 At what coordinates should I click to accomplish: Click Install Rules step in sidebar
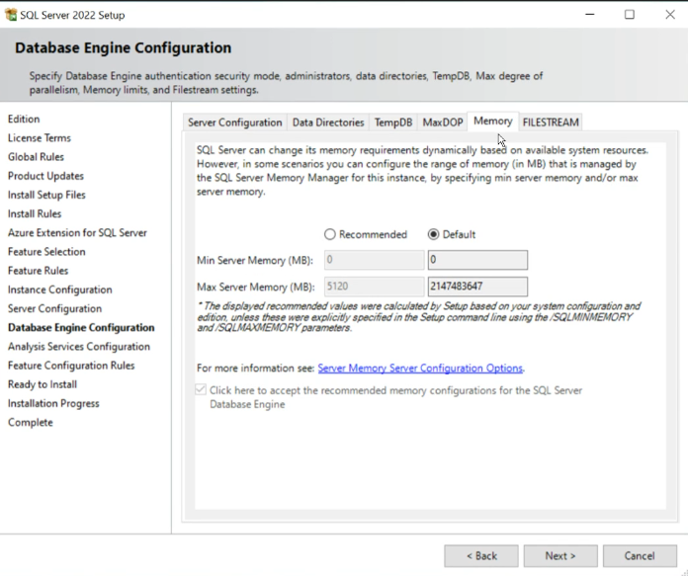point(35,214)
